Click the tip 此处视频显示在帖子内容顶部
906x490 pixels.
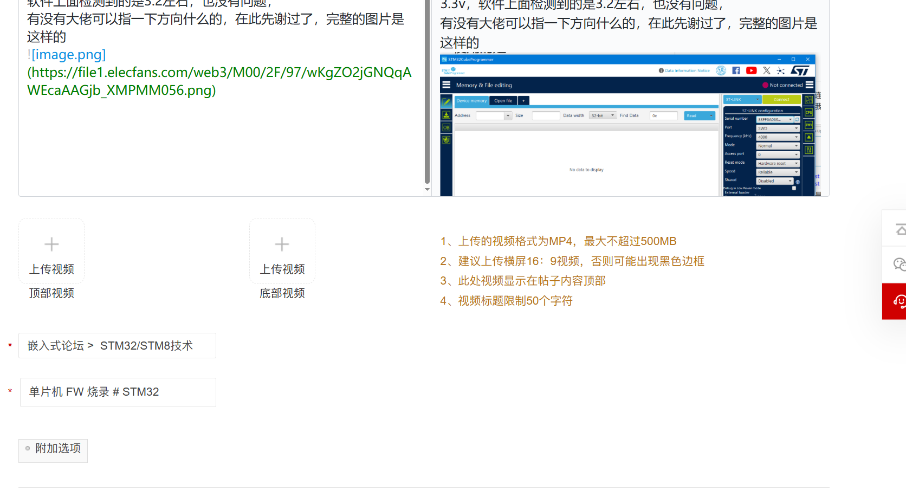point(523,281)
